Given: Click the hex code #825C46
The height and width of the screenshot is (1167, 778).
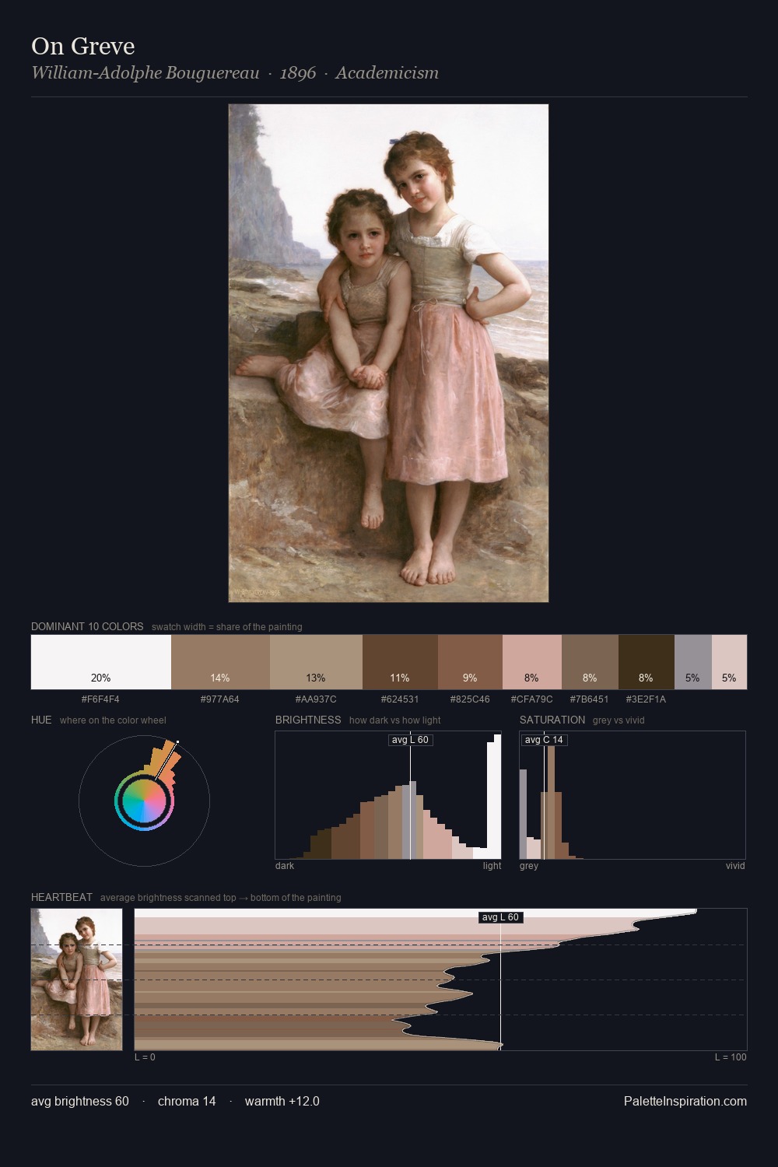Looking at the screenshot, I should 470,699.
